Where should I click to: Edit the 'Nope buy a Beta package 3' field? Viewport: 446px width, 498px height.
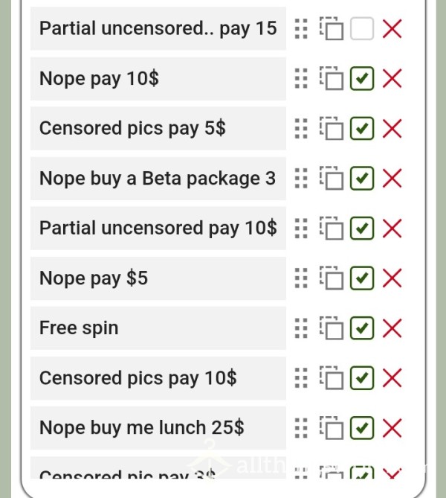pyautogui.click(x=158, y=178)
